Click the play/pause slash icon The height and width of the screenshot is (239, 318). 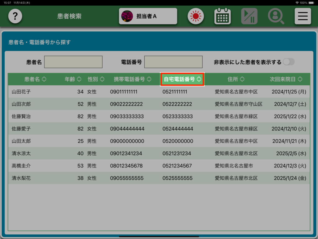[249, 16]
